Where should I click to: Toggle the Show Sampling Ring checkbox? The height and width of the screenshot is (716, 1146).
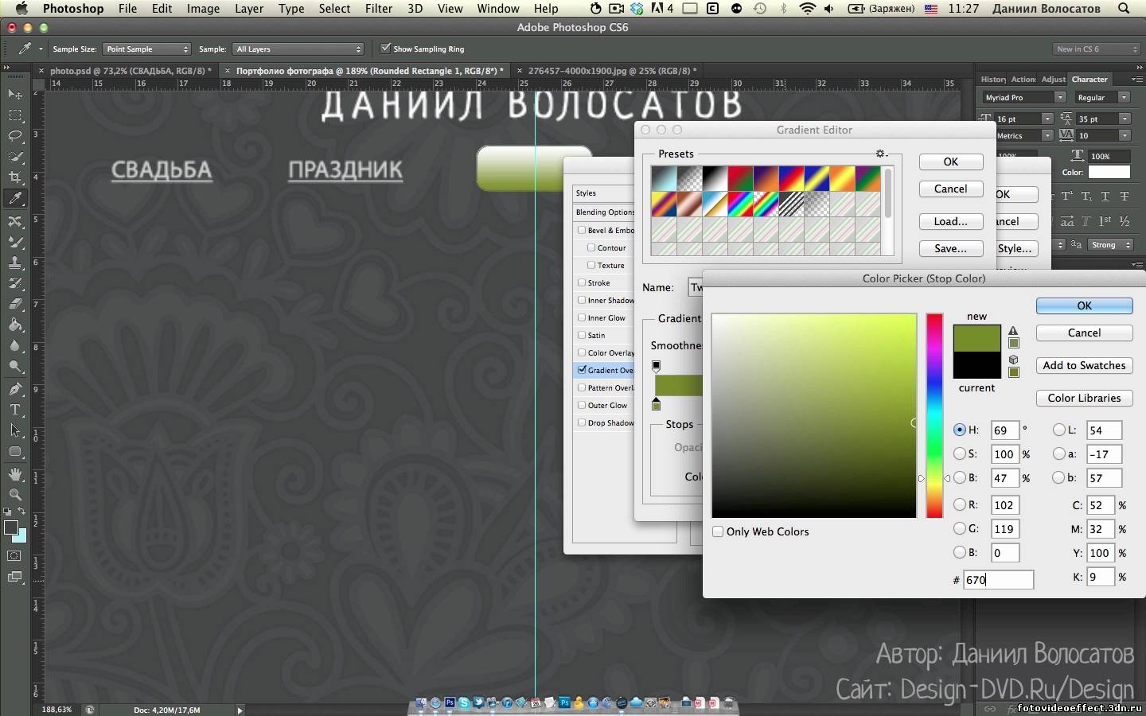click(386, 49)
